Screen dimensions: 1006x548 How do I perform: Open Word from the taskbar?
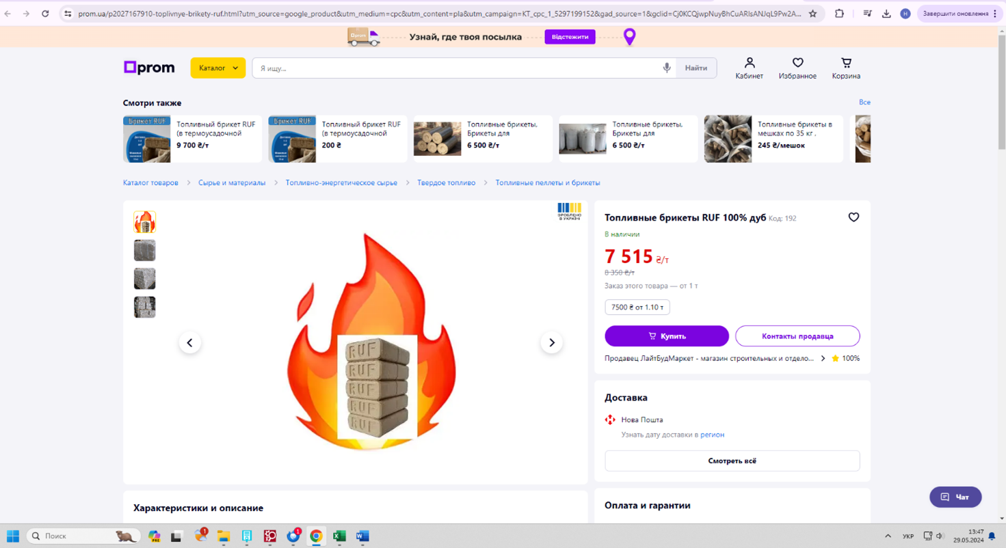(x=362, y=536)
